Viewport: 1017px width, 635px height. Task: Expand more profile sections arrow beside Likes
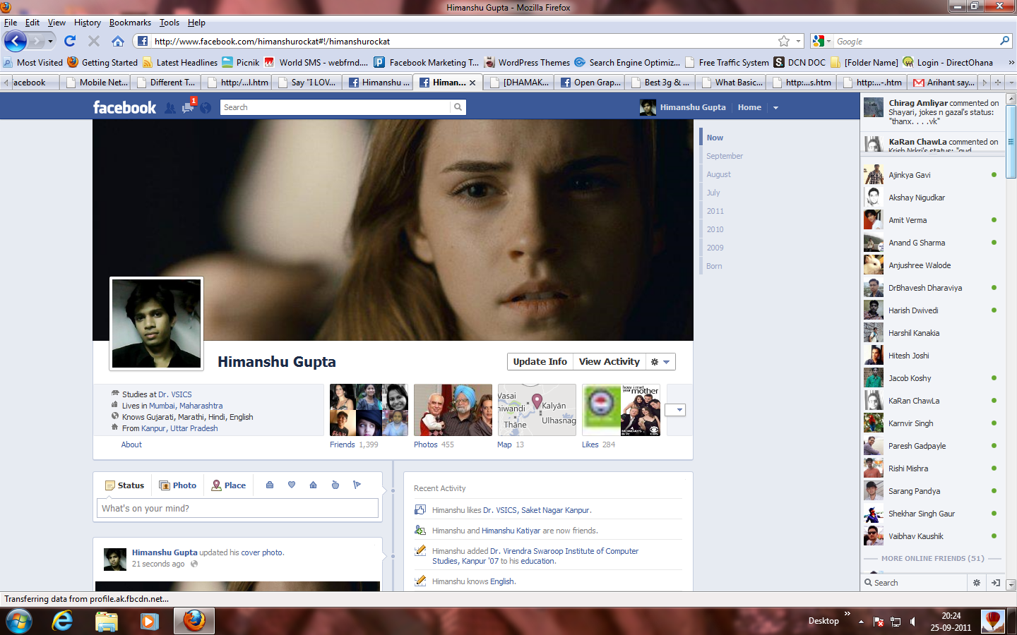(676, 410)
